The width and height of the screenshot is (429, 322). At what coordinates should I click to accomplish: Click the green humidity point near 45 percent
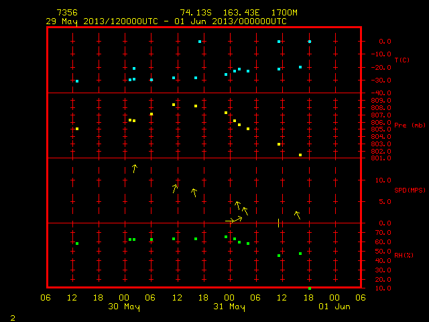click(x=279, y=256)
